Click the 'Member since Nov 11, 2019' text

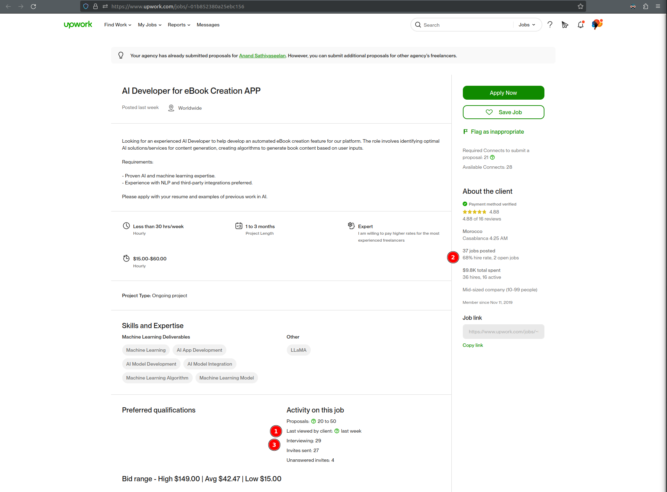(487, 302)
